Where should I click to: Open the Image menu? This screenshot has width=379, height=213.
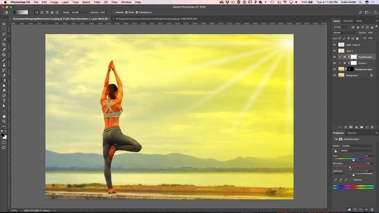(x=54, y=2)
